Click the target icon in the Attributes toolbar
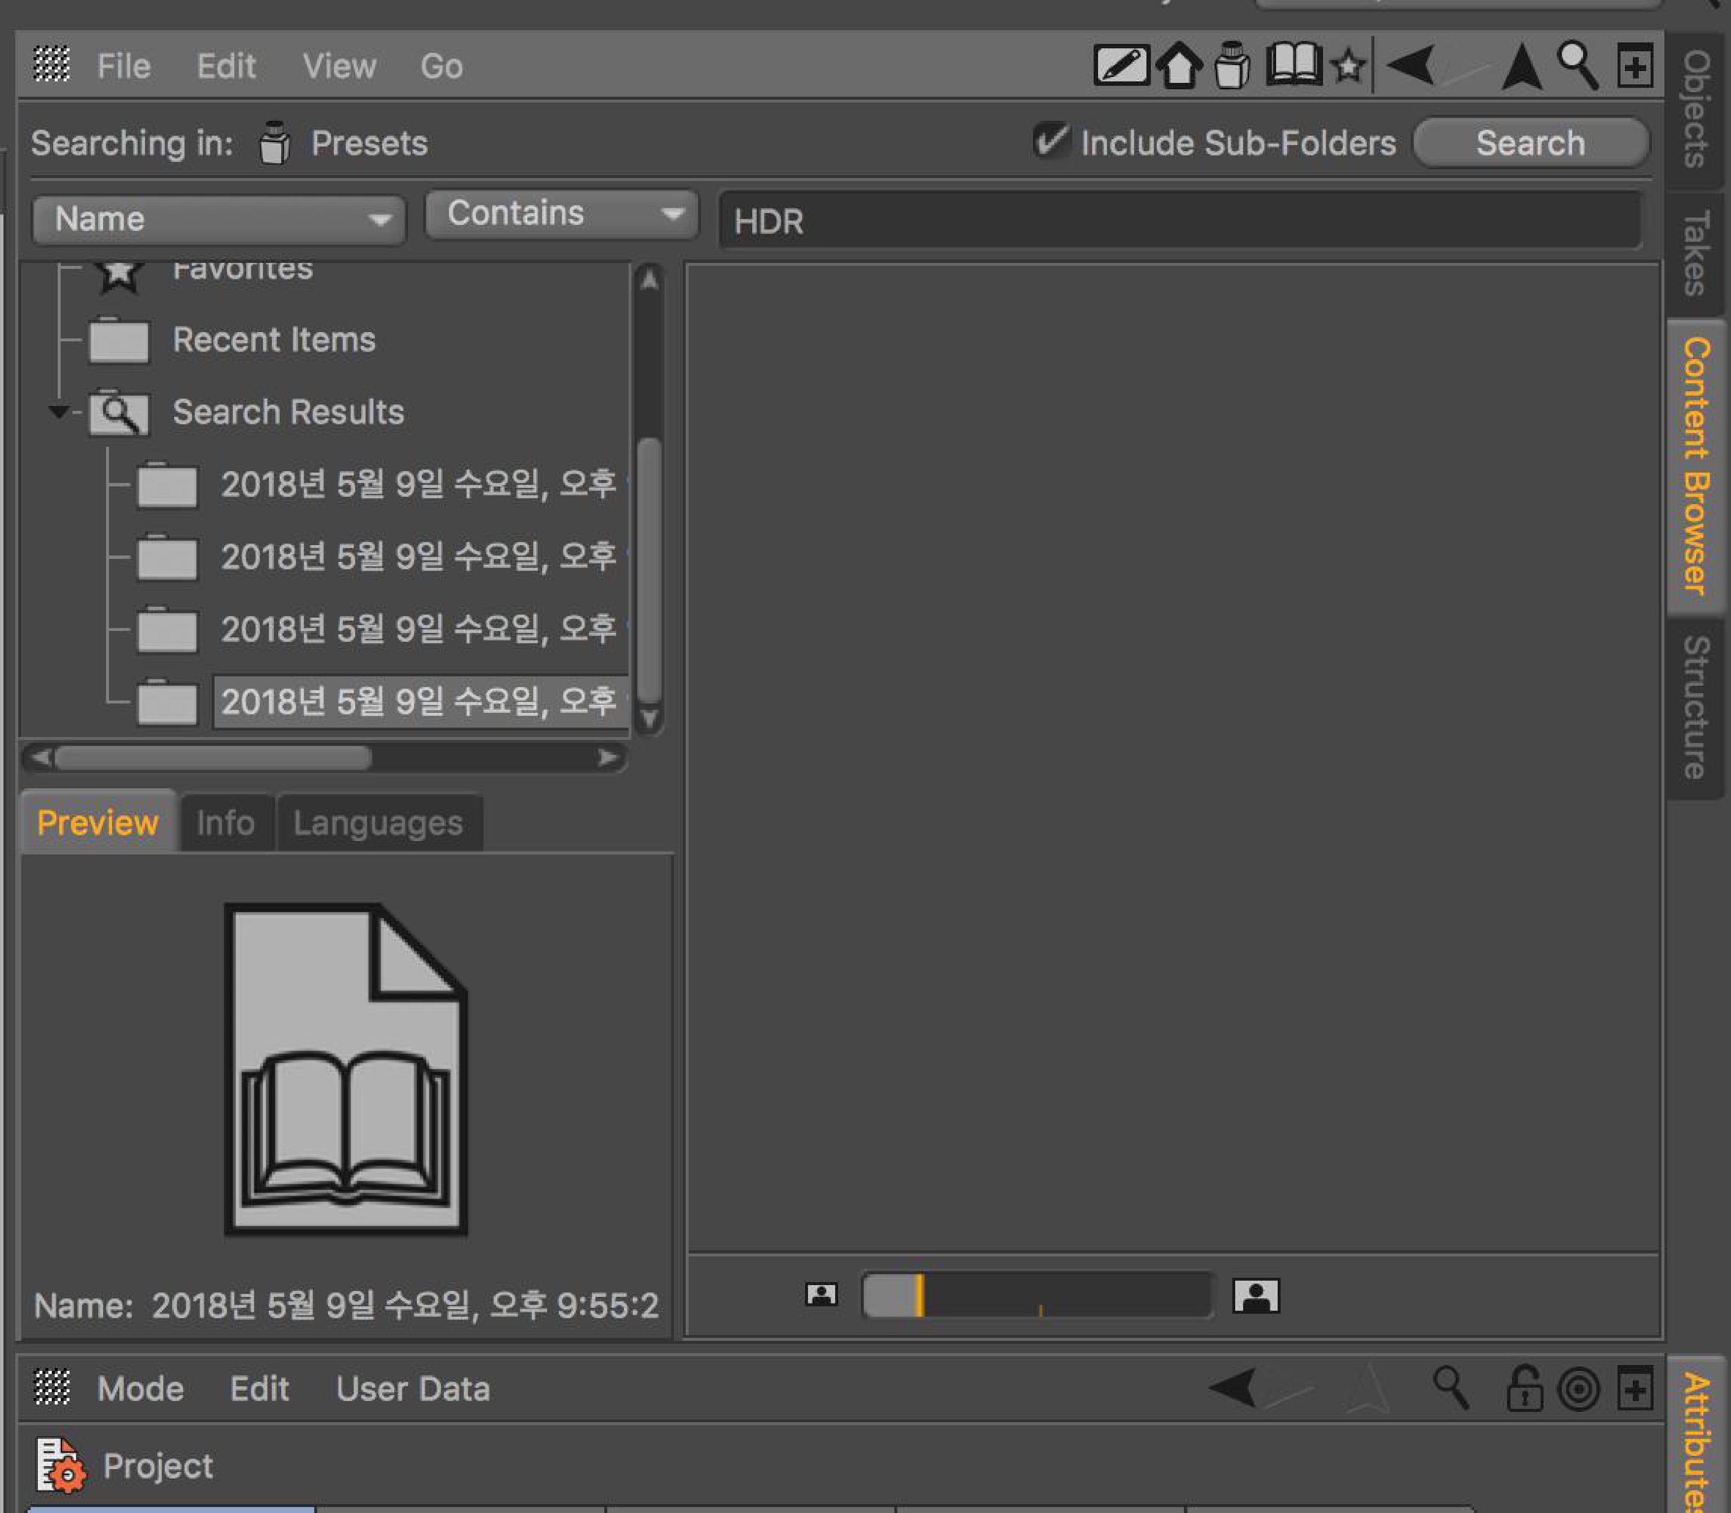The width and height of the screenshot is (1731, 1513). (x=1579, y=1389)
